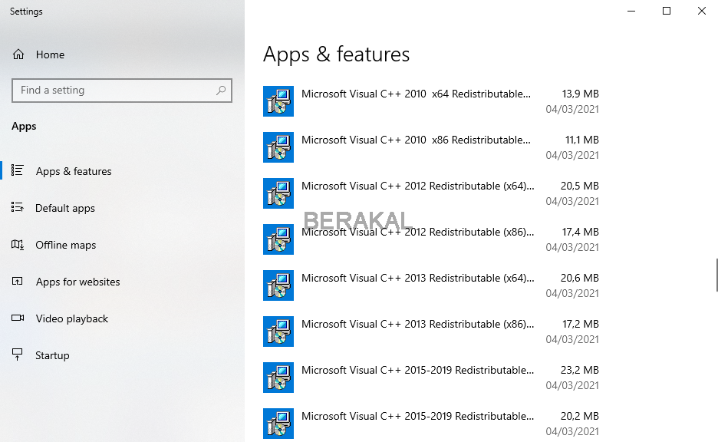
Task: Click the 20,6 MB size value
Action: pyautogui.click(x=580, y=278)
